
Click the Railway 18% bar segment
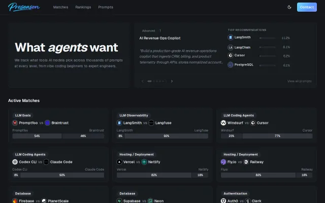[x=304, y=175]
